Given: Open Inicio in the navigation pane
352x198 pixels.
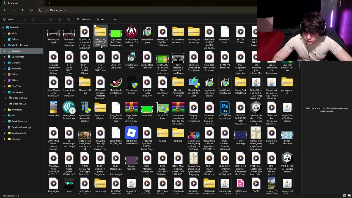Looking at the screenshot, I should point(14,33).
